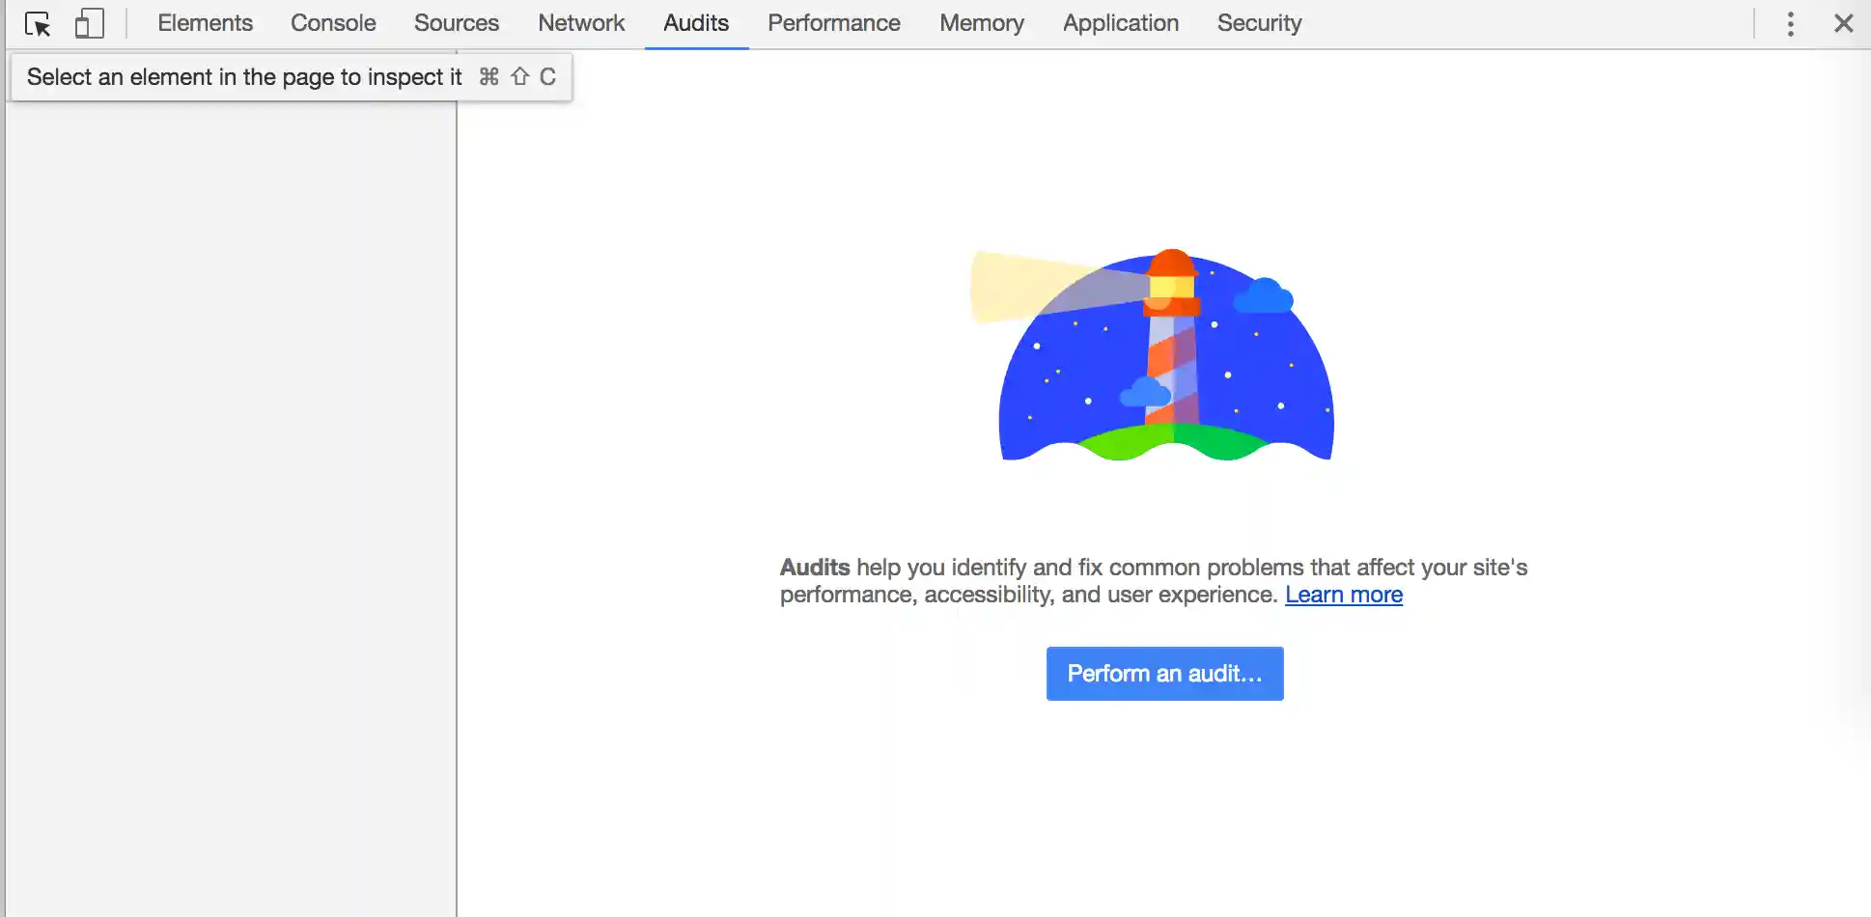The width and height of the screenshot is (1871, 917).
Task: Click the Lighthouse logo illustration
Action: coord(1153,355)
